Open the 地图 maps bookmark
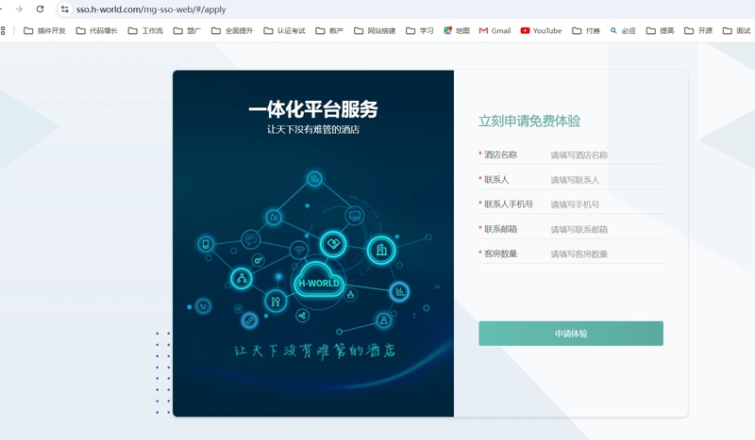The height and width of the screenshot is (440, 755). tap(457, 31)
